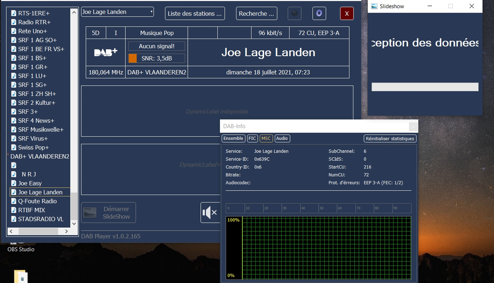The image size is (494, 283).
Task: Click the 100% label on the graph
Action: (233, 220)
